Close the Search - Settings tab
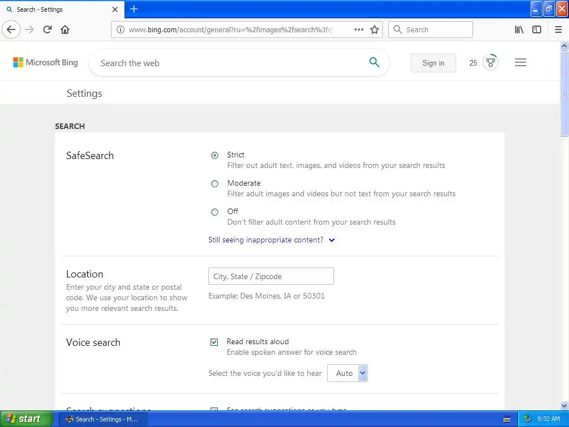This screenshot has width=569, height=427. pyautogui.click(x=115, y=9)
